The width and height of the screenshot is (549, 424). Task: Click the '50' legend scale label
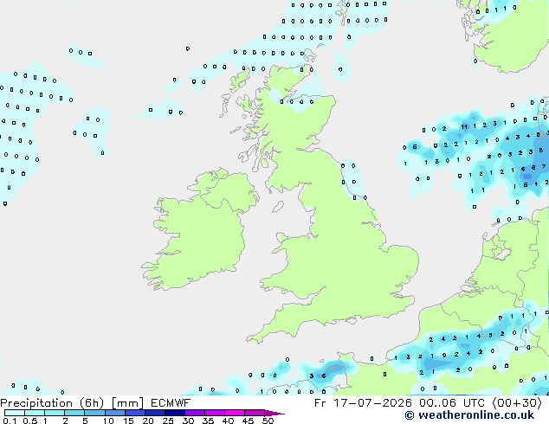tap(268, 421)
